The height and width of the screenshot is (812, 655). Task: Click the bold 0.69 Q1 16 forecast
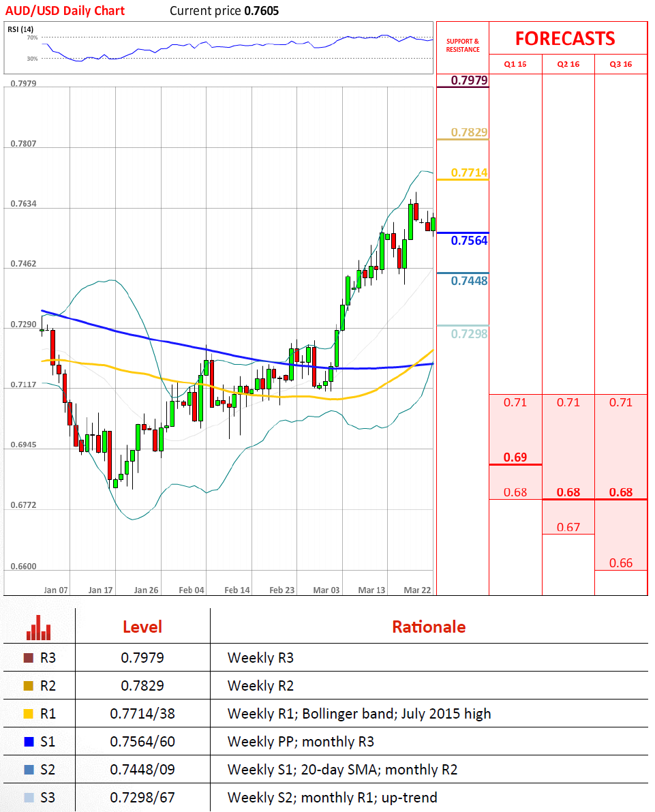coord(515,457)
